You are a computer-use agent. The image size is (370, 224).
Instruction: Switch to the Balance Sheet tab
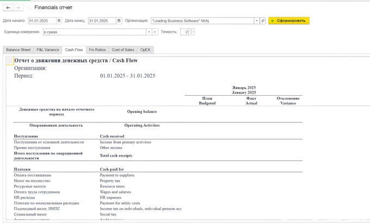coord(18,49)
